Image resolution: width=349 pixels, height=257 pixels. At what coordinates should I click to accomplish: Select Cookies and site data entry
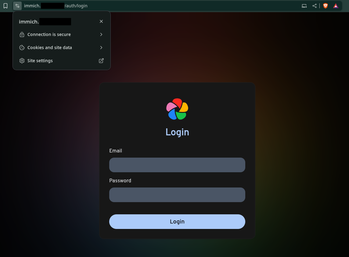pyautogui.click(x=50, y=48)
